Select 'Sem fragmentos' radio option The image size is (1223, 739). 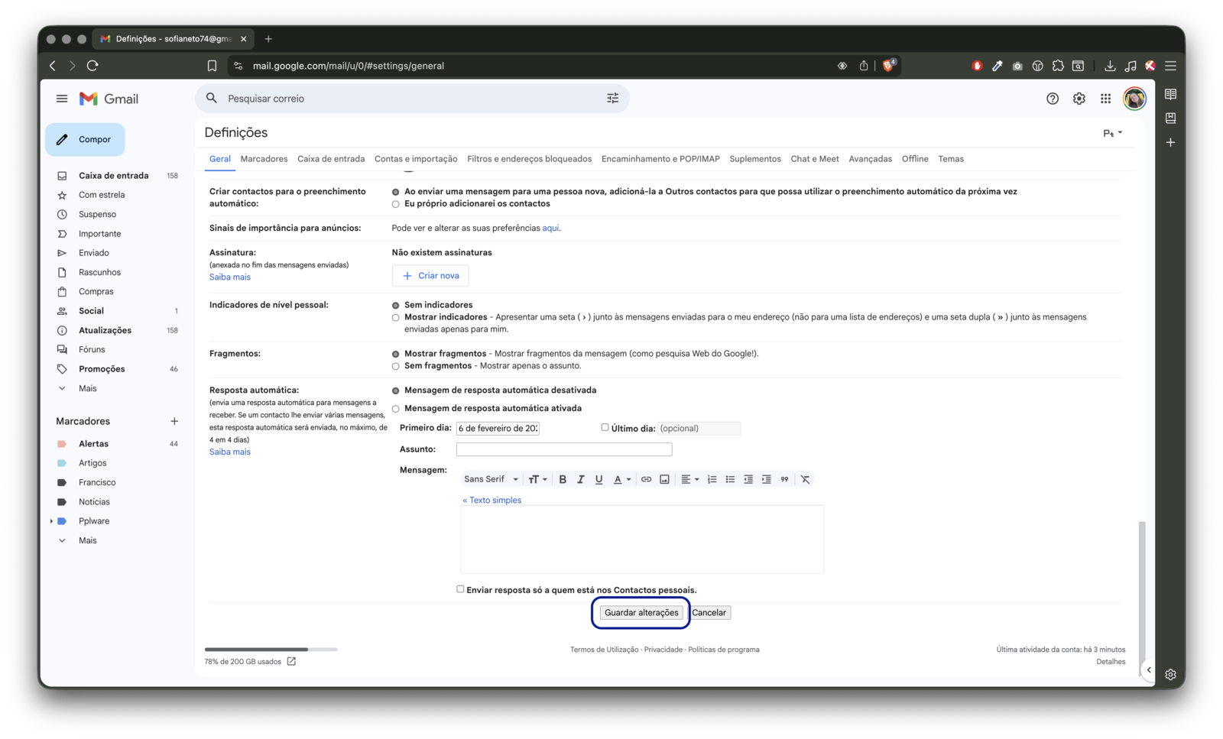(x=396, y=366)
